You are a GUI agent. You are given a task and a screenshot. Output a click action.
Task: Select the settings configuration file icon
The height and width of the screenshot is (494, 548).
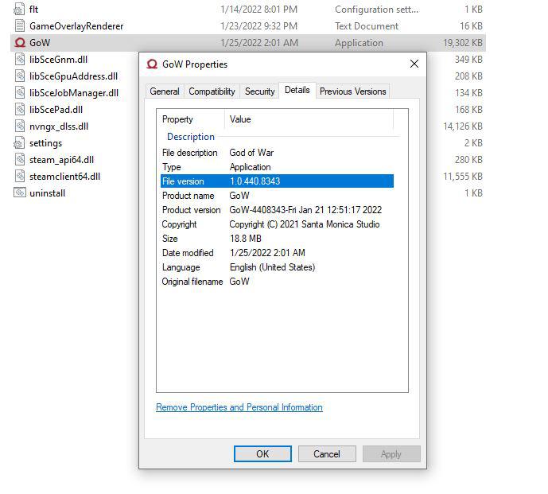tap(20, 143)
